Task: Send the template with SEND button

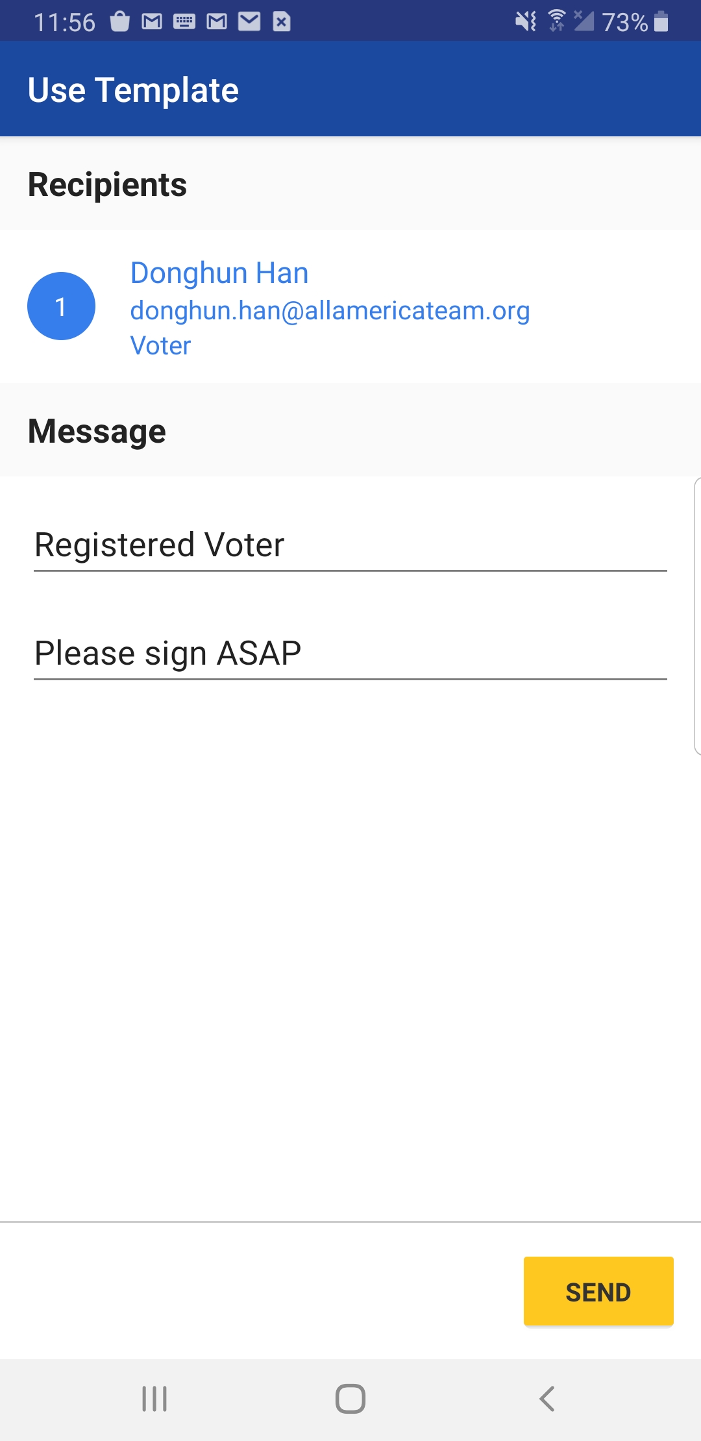Action: 598,1291
